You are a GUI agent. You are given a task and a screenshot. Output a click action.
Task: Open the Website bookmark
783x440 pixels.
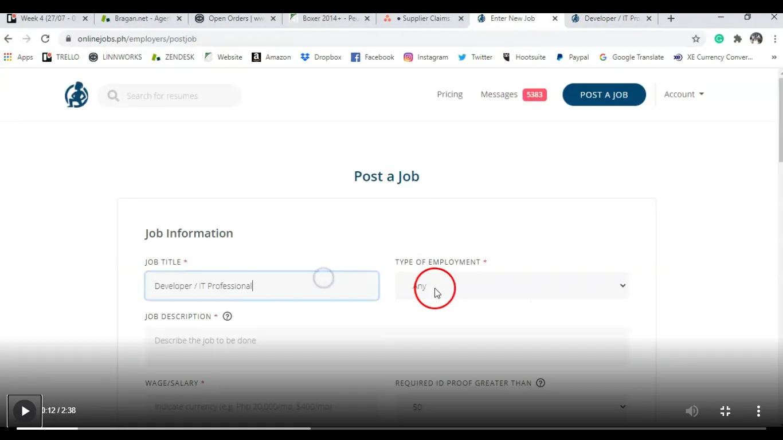tap(223, 57)
